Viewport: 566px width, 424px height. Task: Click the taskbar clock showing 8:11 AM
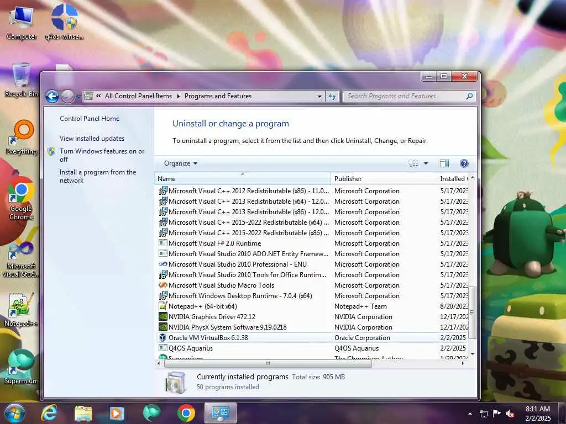tap(538, 414)
